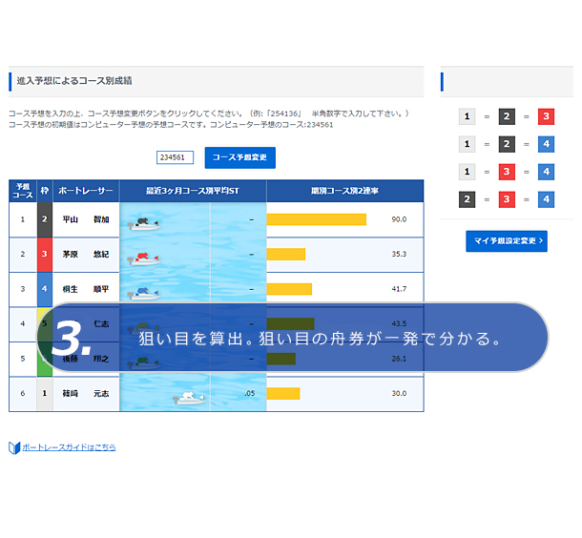
Task: Click the blue 4 badge in the 2=3=4 prediction
Action: pyautogui.click(x=546, y=199)
